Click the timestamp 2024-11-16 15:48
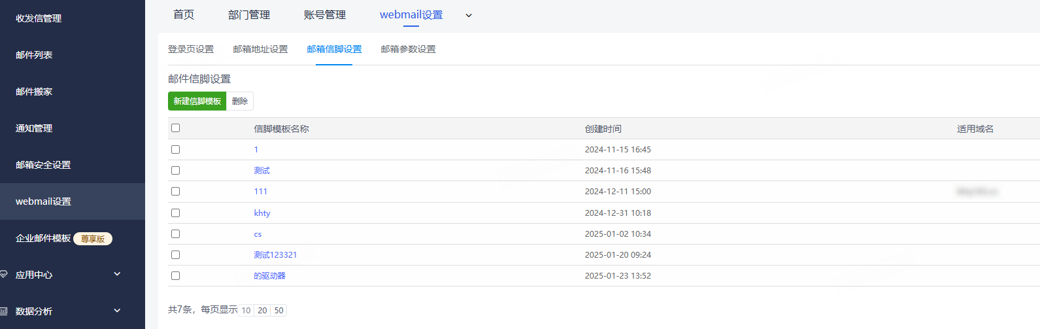This screenshot has width=1040, height=329. 618,171
